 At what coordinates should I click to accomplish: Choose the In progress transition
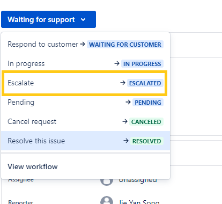pos(86,63)
